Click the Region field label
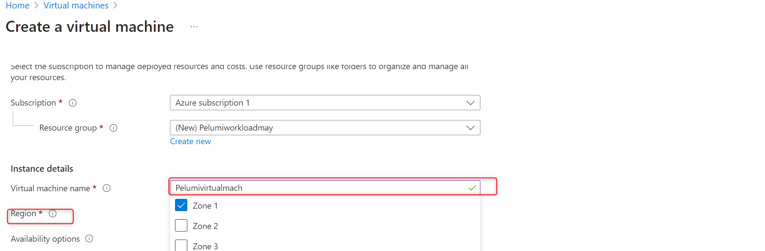This screenshot has height=251, width=765. 23,214
